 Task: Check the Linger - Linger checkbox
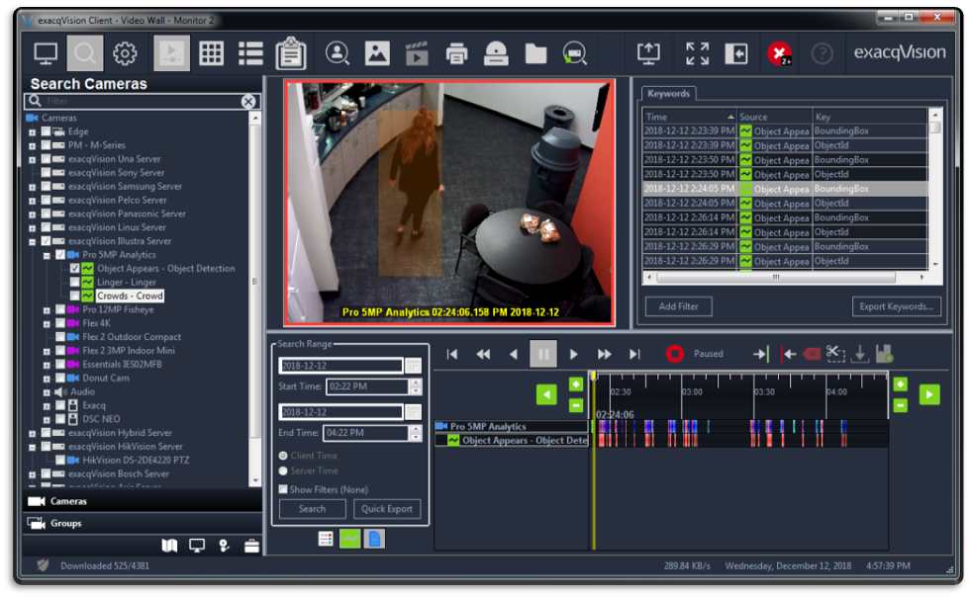click(x=75, y=282)
